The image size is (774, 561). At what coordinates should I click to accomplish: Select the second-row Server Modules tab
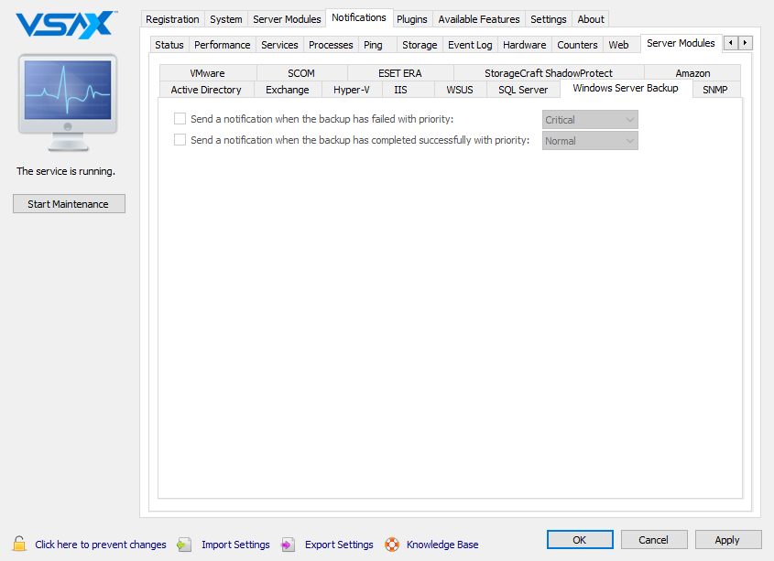(681, 43)
